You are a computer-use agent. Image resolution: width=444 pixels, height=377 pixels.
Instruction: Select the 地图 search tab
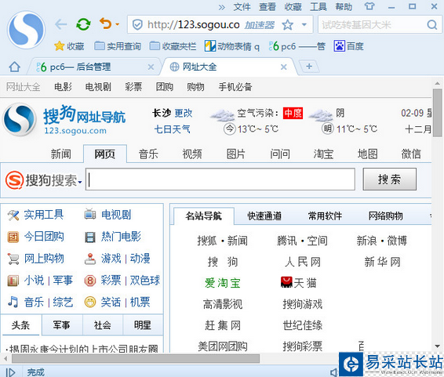[367, 154]
